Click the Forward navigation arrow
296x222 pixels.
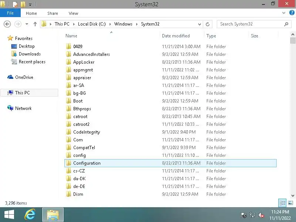tap(18, 24)
